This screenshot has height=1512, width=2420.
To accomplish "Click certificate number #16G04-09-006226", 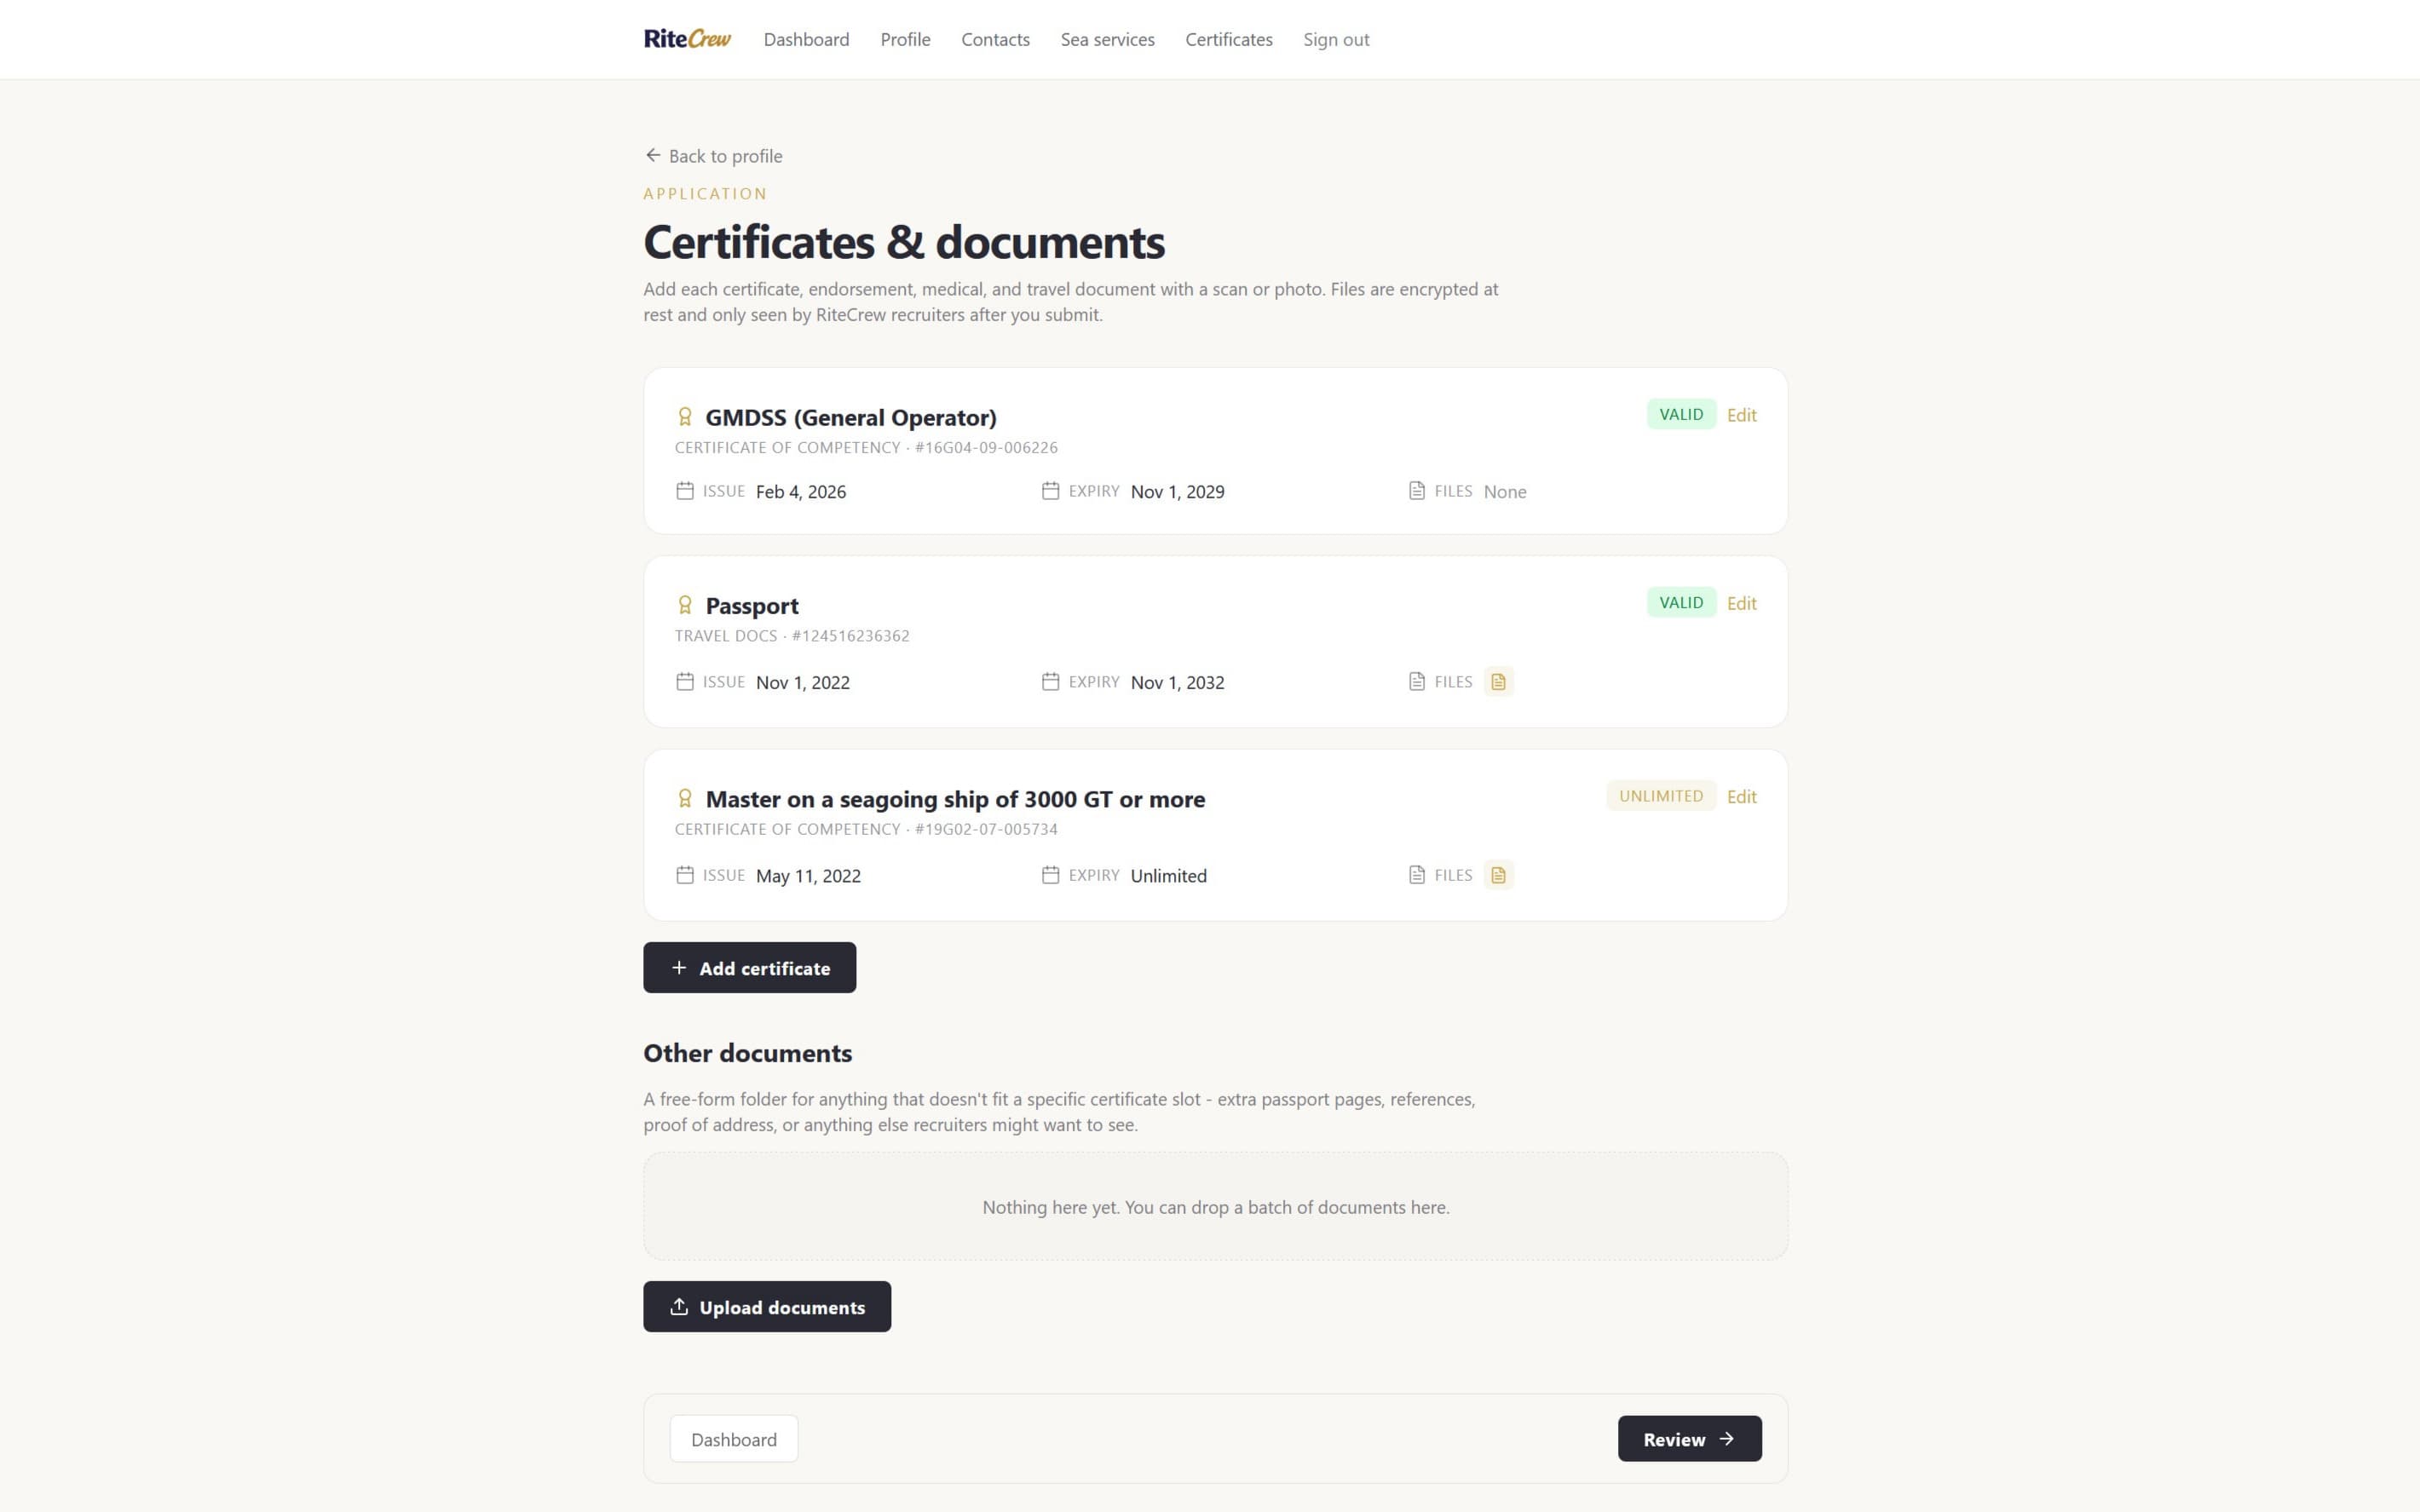I will pos(986,447).
